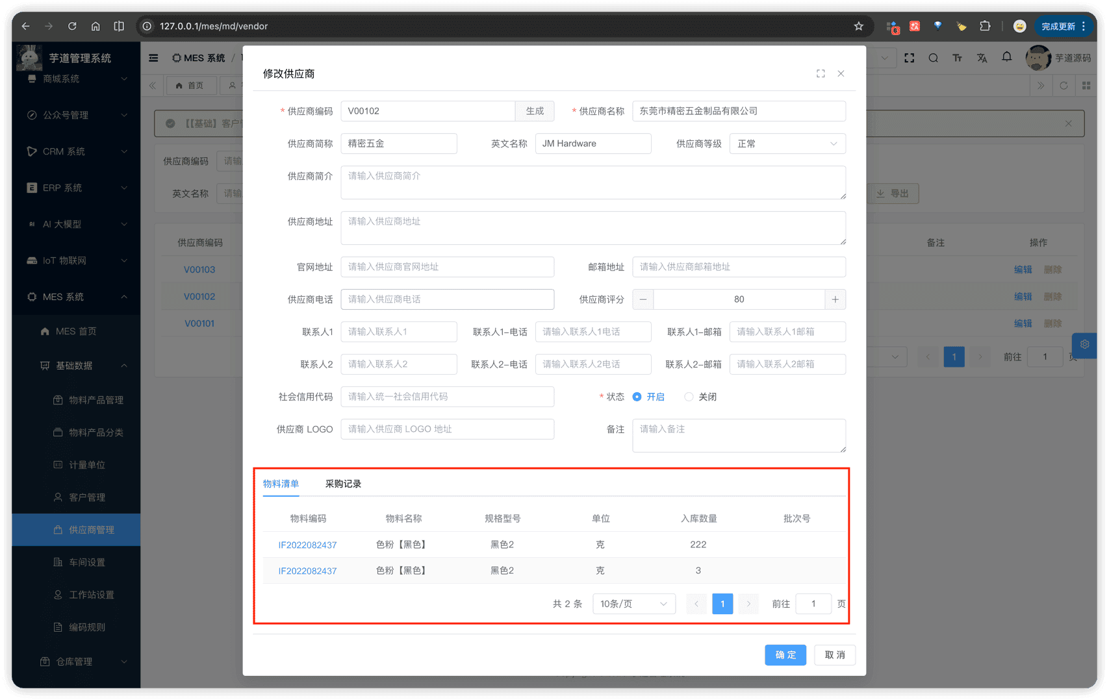The width and height of the screenshot is (1109, 700).
Task: Select the 物料清单 tab
Action: tap(281, 484)
